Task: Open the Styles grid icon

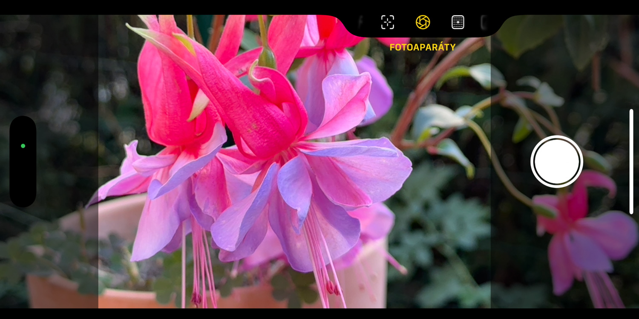Action: click(458, 22)
